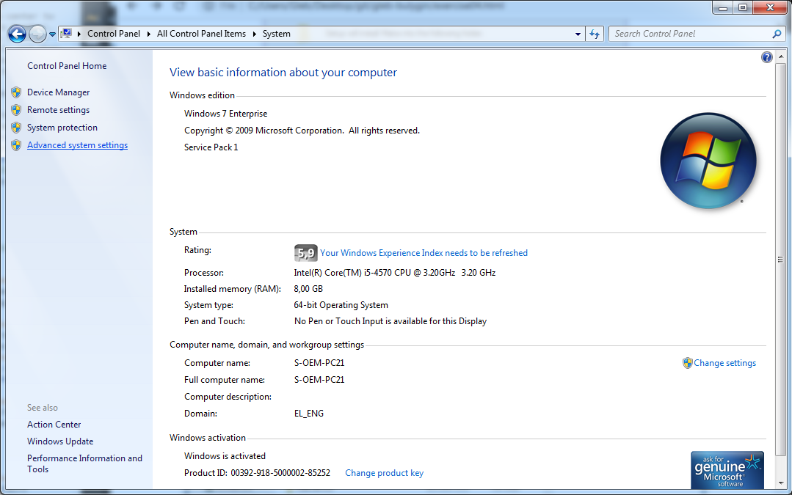Image resolution: width=792 pixels, height=495 pixels.
Task: Restore down the System window
Action: coord(743,7)
